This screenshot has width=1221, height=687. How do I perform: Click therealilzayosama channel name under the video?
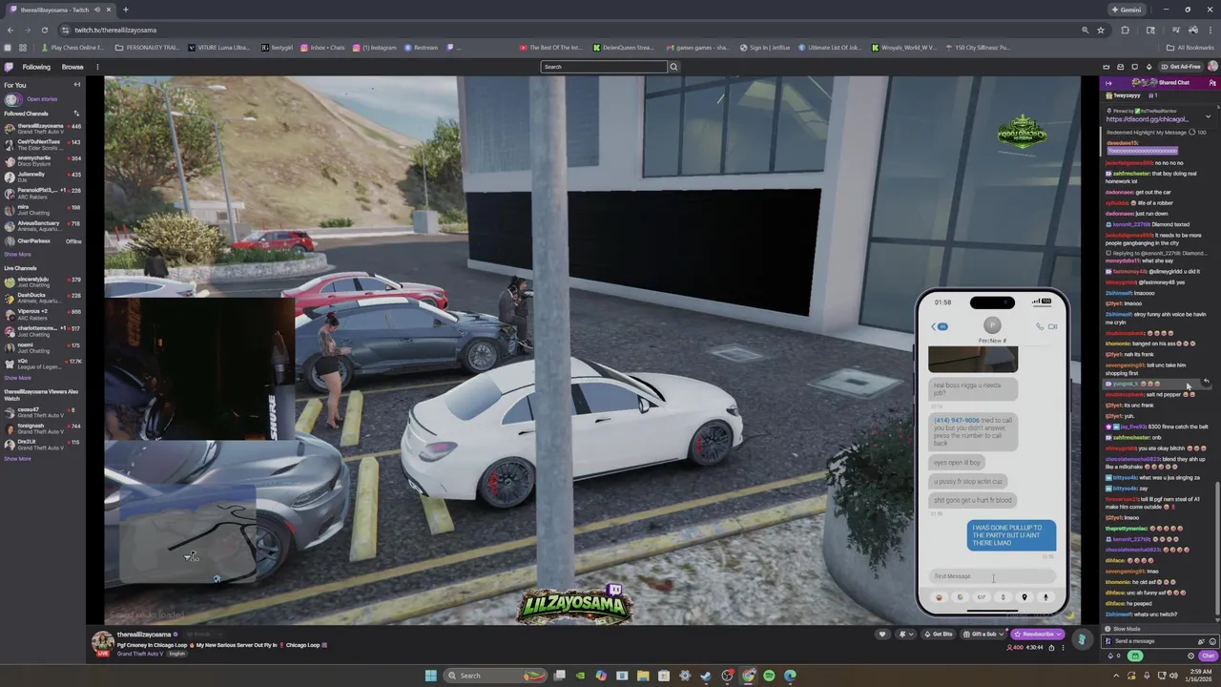pos(144,635)
